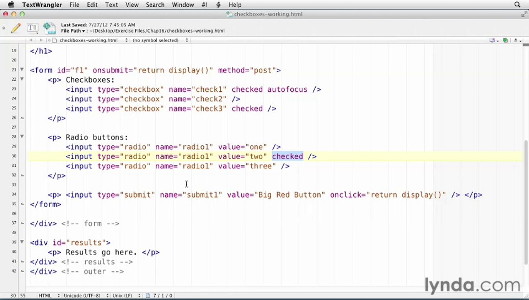This screenshot has width=529, height=300.
Task: Click the pencil document state icon
Action: [x=16, y=28]
